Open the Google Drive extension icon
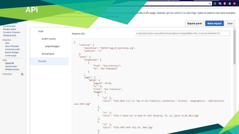 pyautogui.click(x=230, y=4)
